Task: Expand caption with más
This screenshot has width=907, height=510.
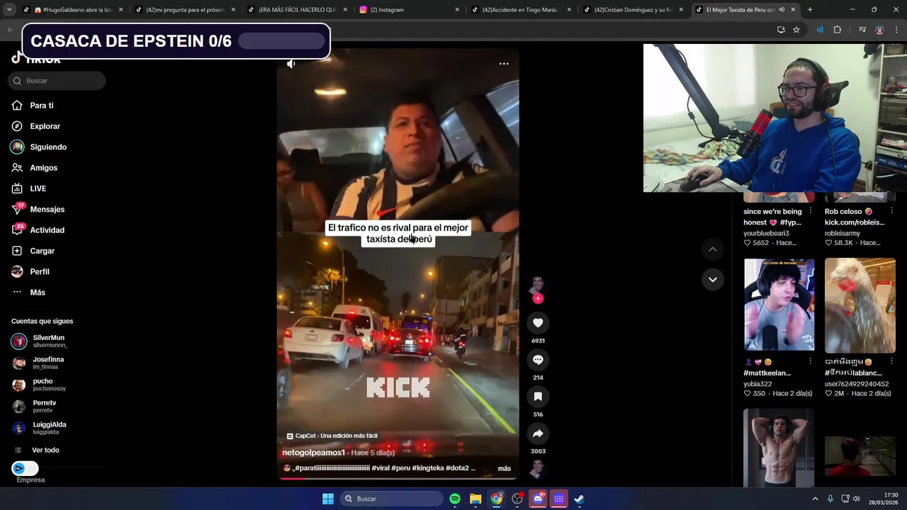Action: [x=505, y=468]
